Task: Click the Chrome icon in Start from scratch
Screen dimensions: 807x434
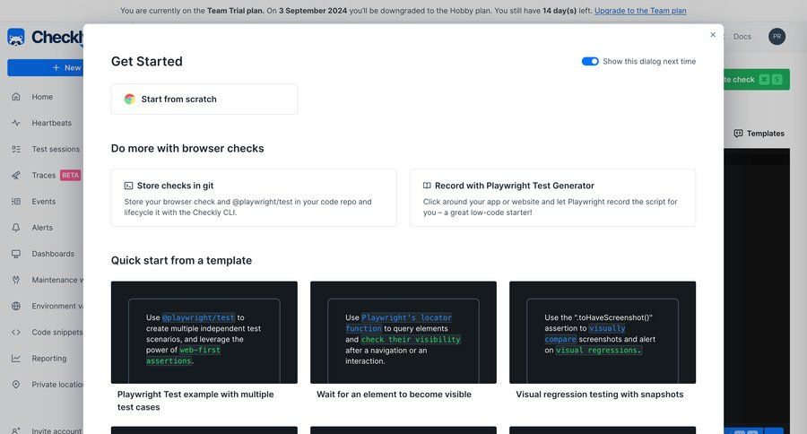Action: [130, 99]
